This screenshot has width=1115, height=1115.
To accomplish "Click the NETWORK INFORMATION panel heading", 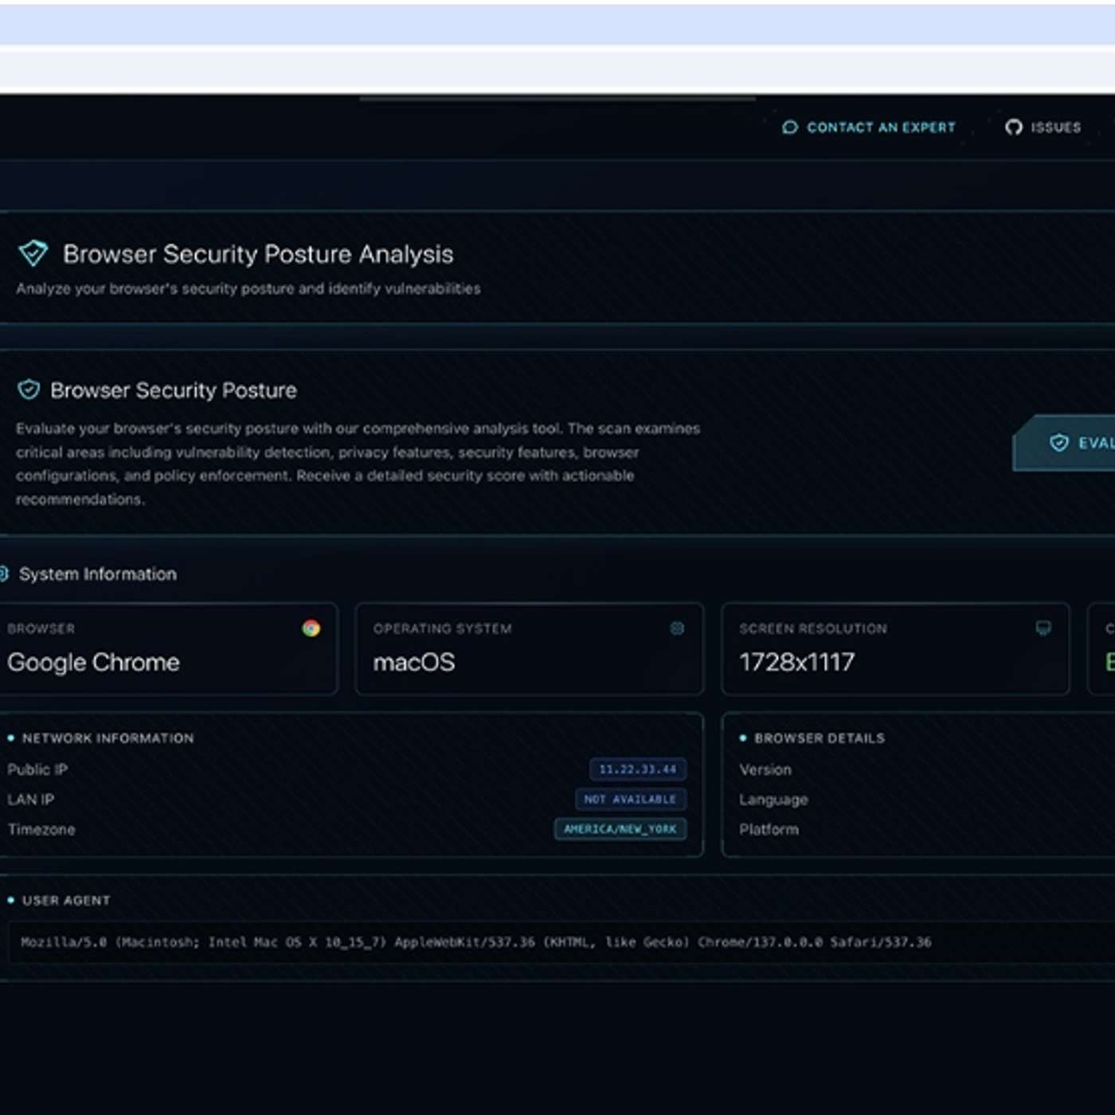I will click(x=108, y=738).
